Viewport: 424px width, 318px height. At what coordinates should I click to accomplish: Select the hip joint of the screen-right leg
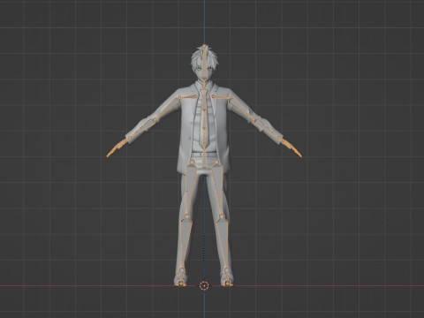(x=216, y=162)
